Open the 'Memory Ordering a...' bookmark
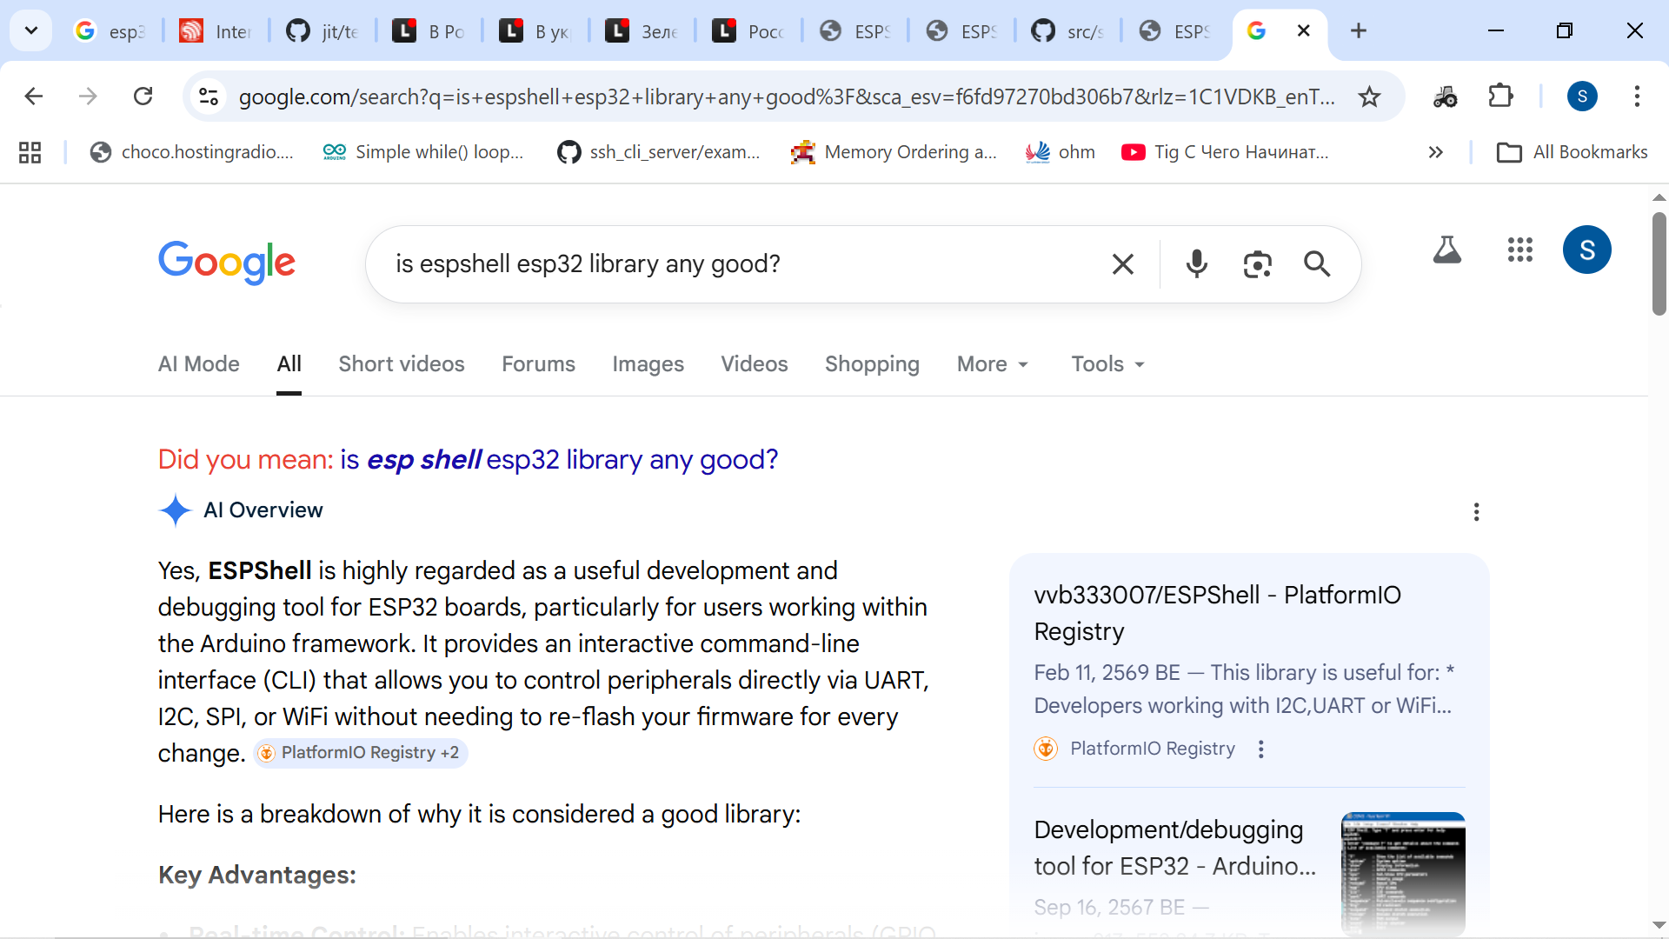Image resolution: width=1669 pixels, height=939 pixels. pos(894,152)
